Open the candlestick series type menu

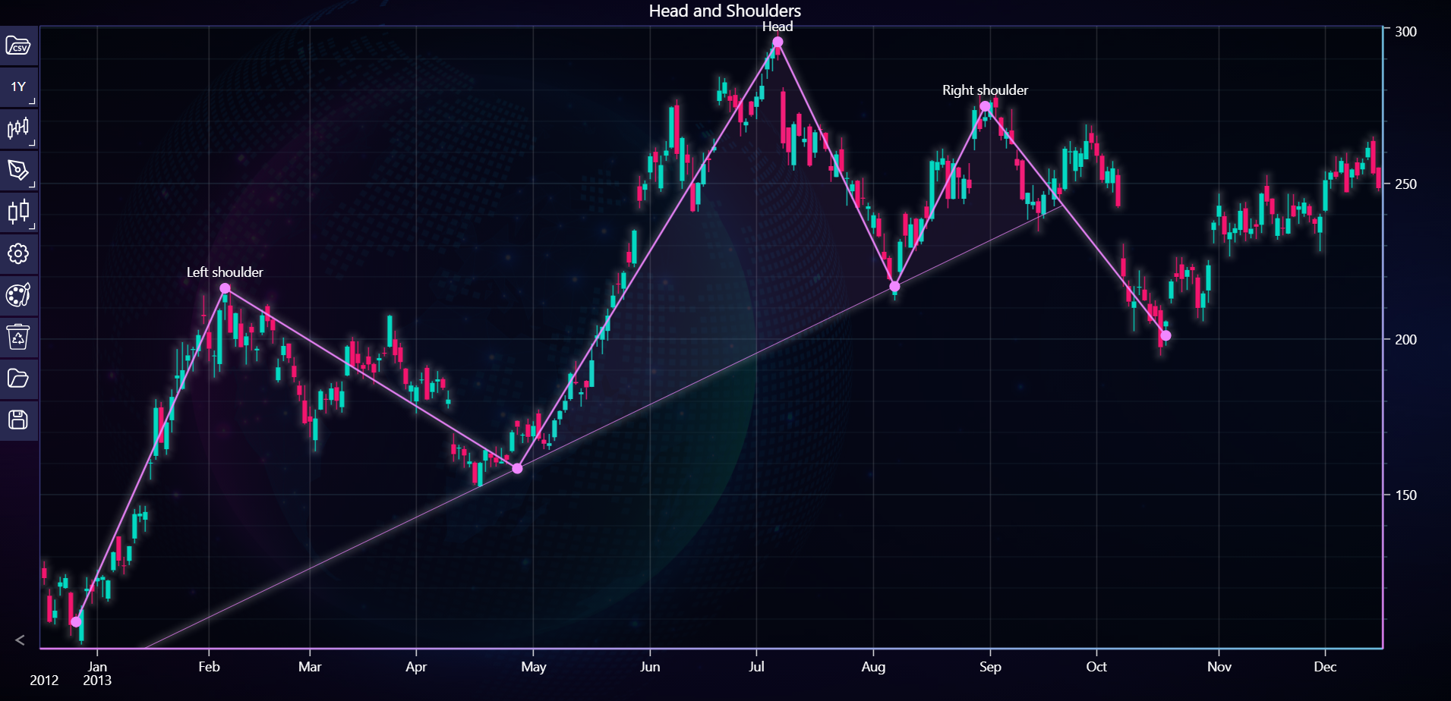[18, 128]
